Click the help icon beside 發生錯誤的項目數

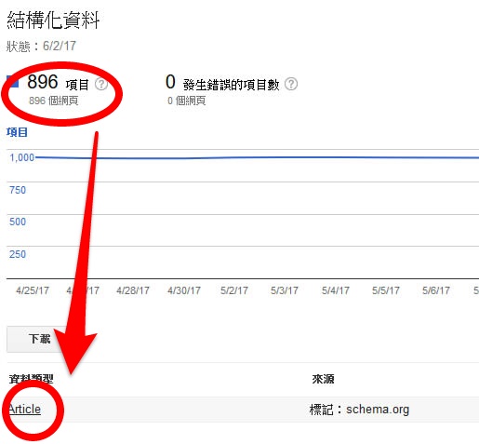tap(291, 84)
